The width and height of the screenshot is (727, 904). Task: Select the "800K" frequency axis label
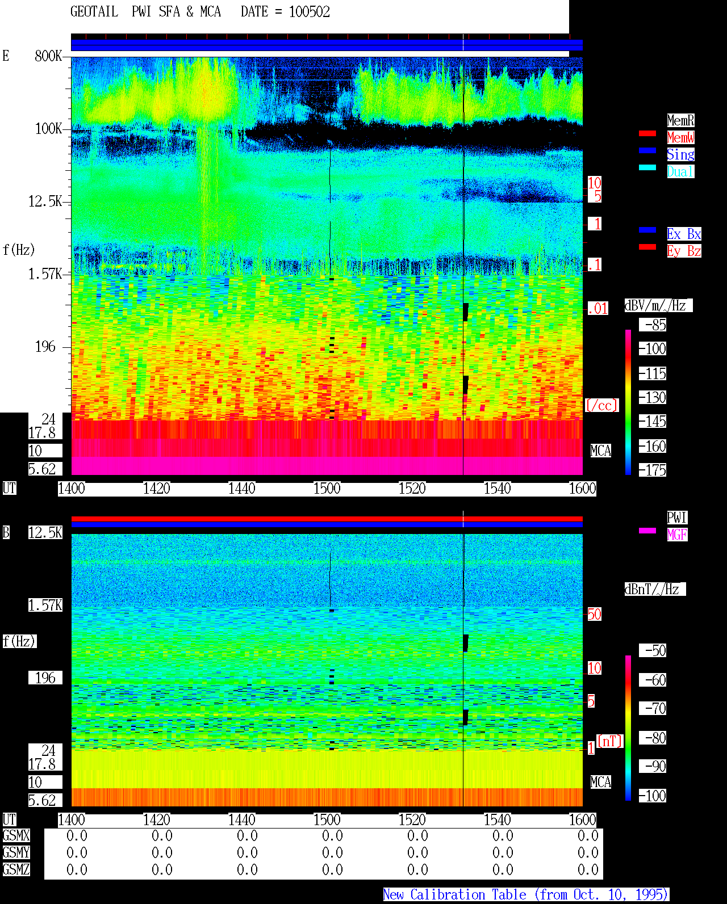[48, 56]
